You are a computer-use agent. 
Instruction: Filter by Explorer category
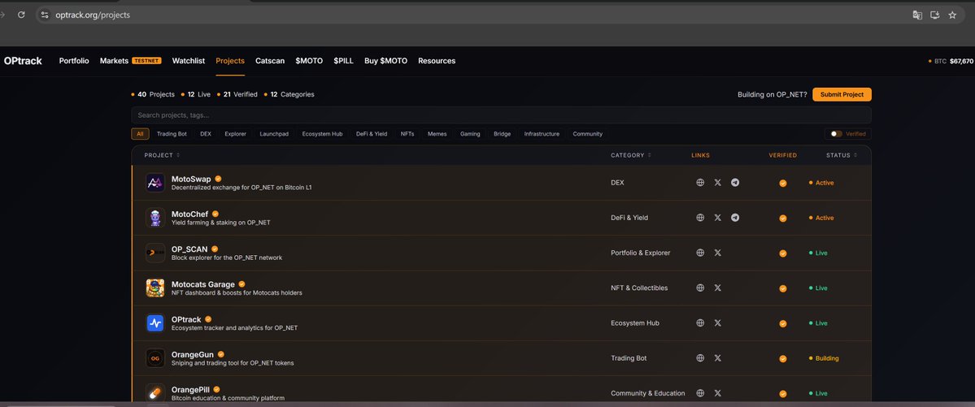point(236,133)
